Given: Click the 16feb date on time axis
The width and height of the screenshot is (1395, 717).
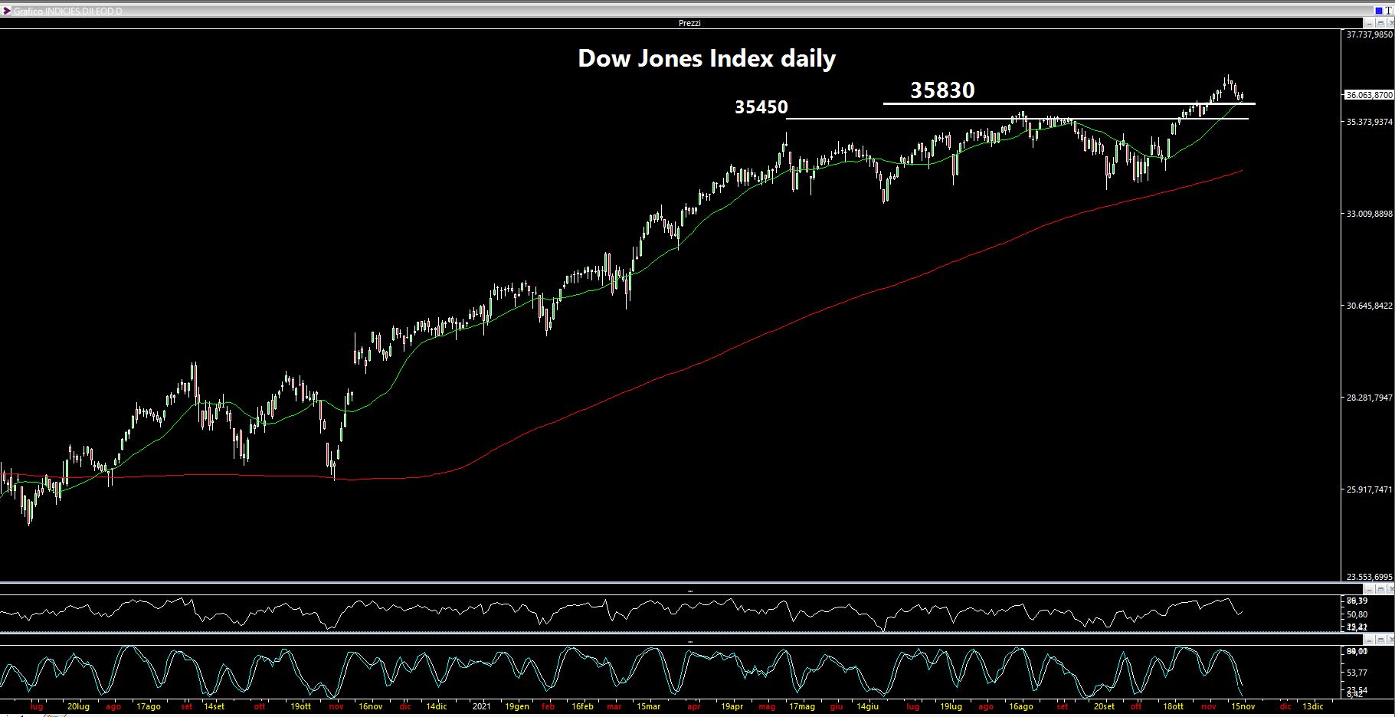Looking at the screenshot, I should tap(582, 706).
